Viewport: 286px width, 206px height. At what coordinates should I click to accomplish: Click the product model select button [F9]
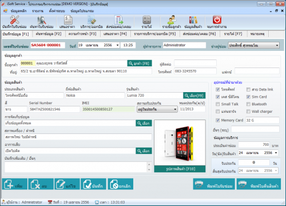(x=194, y=96)
